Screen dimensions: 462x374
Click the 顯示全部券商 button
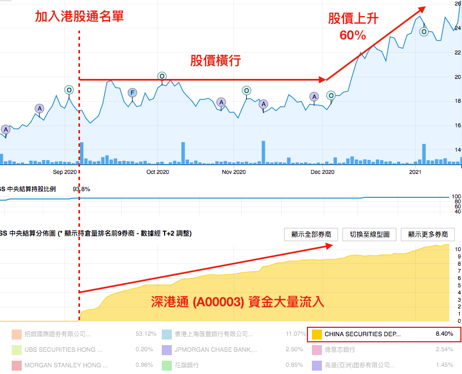click(x=311, y=235)
